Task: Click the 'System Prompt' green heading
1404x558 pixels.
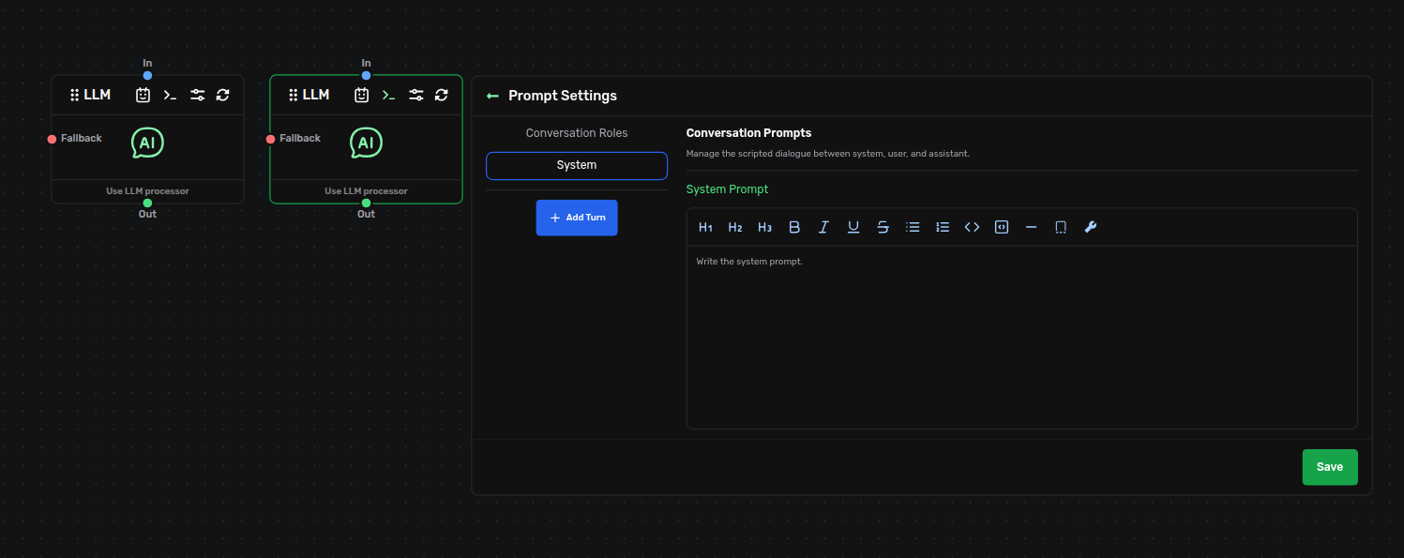Action: pos(727,189)
